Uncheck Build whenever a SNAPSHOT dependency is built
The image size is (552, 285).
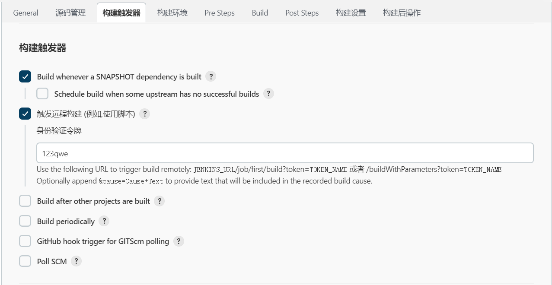click(x=25, y=77)
